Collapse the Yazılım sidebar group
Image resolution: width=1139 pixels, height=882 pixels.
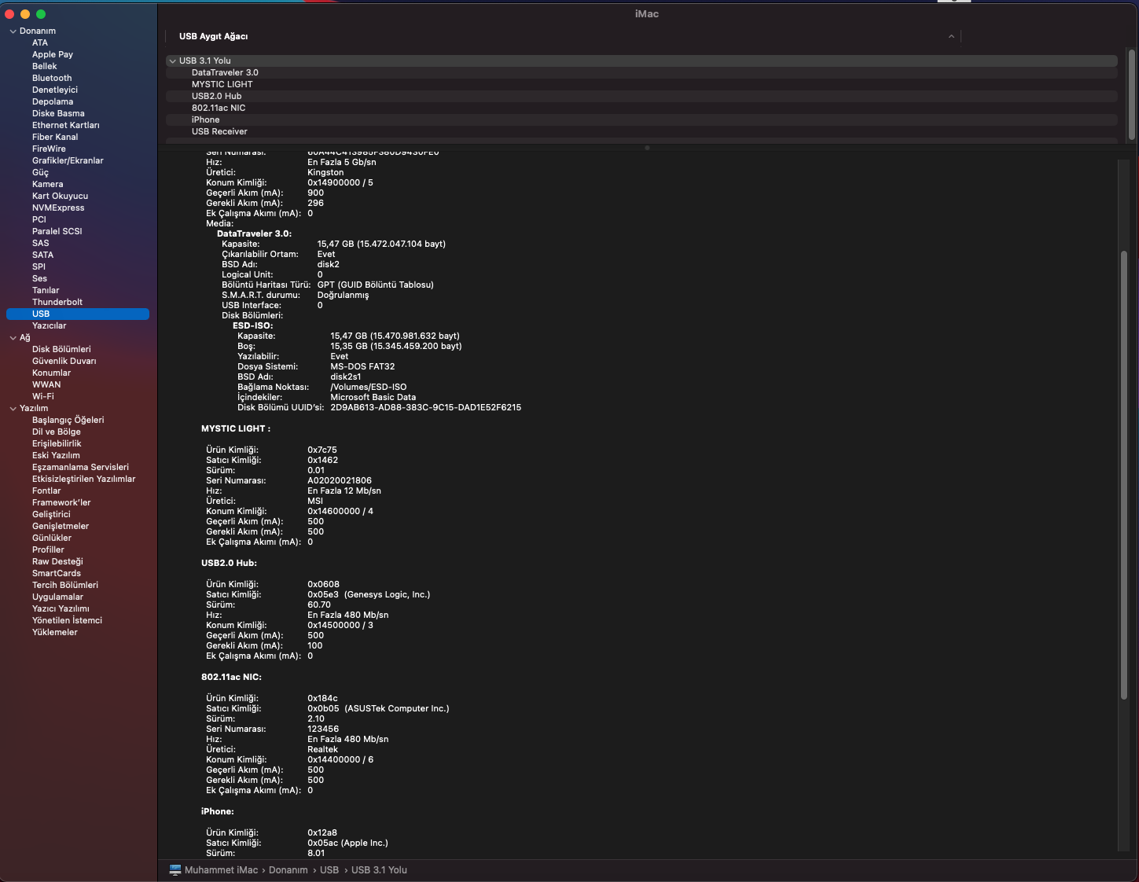click(x=13, y=409)
